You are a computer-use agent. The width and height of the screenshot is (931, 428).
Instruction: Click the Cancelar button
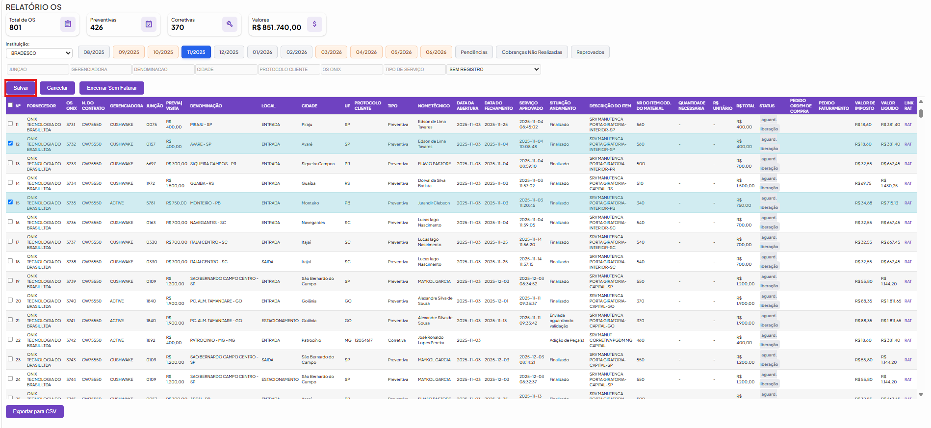coord(57,88)
